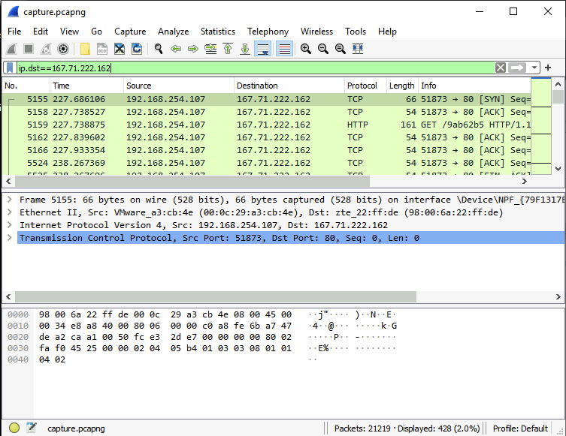Find a packet magnifier icon
Screen dimensions: 566x436
pyautogui.click(x=159, y=49)
